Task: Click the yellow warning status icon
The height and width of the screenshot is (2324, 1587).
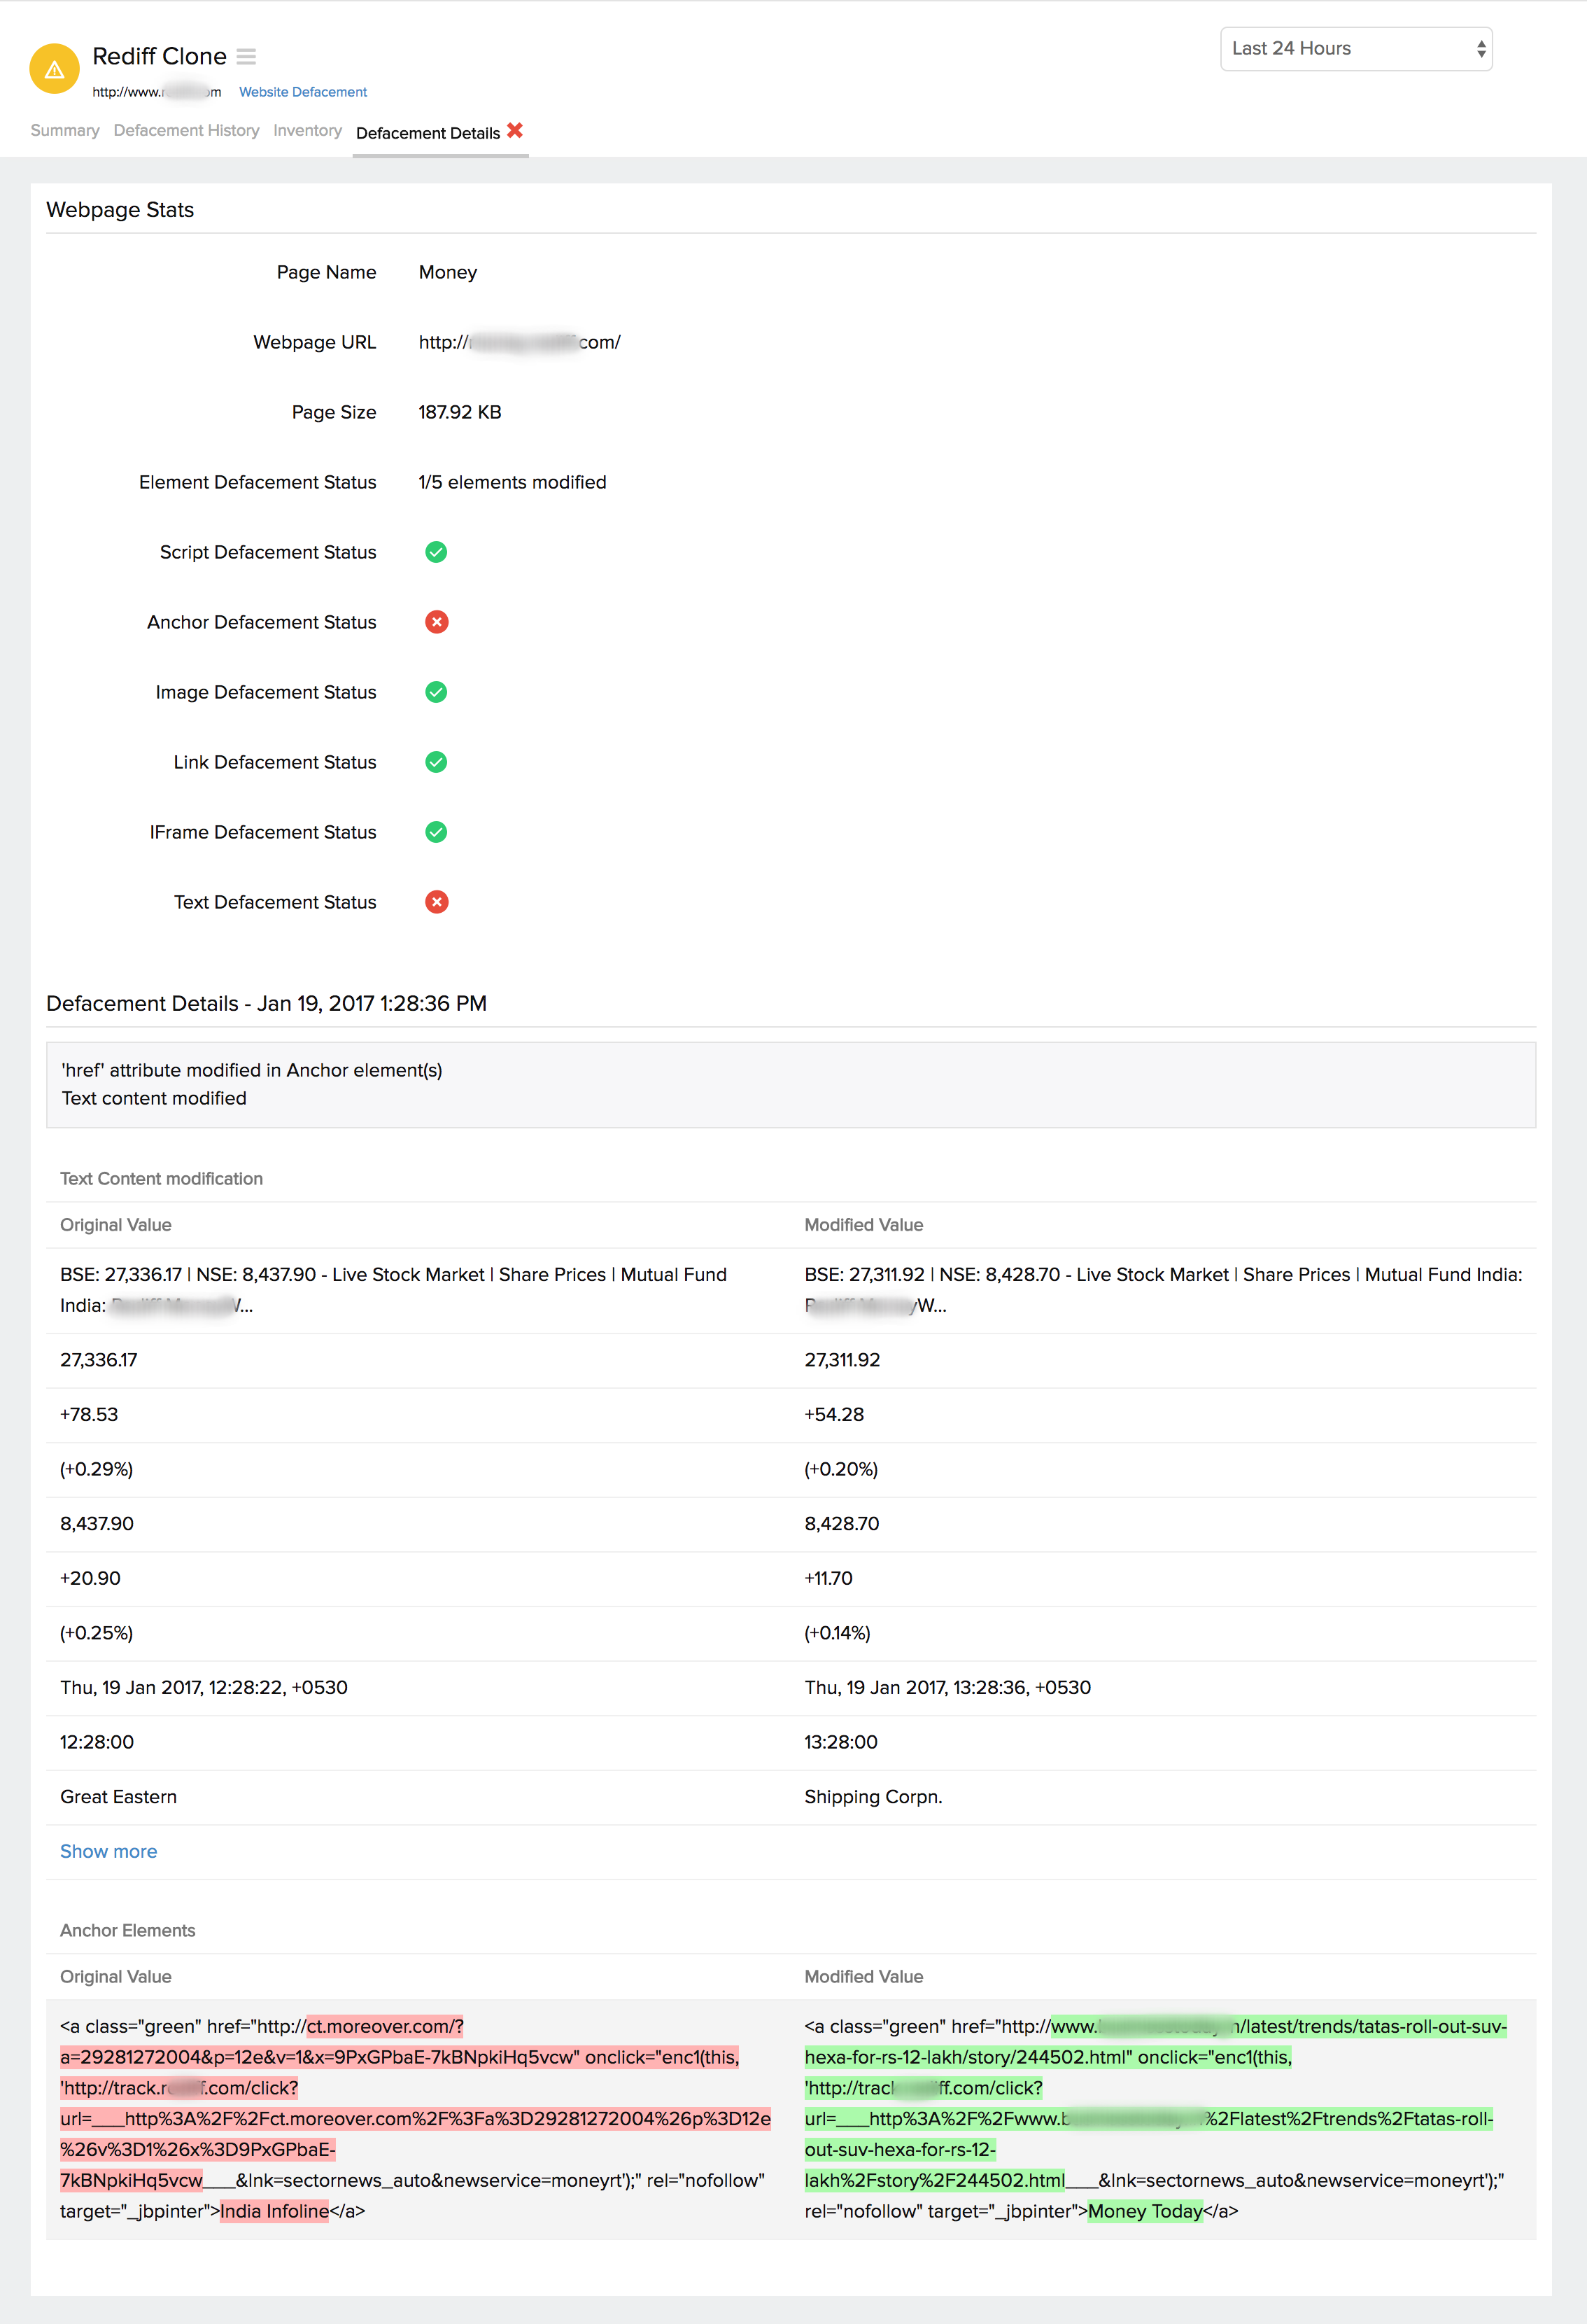Action: (54, 69)
